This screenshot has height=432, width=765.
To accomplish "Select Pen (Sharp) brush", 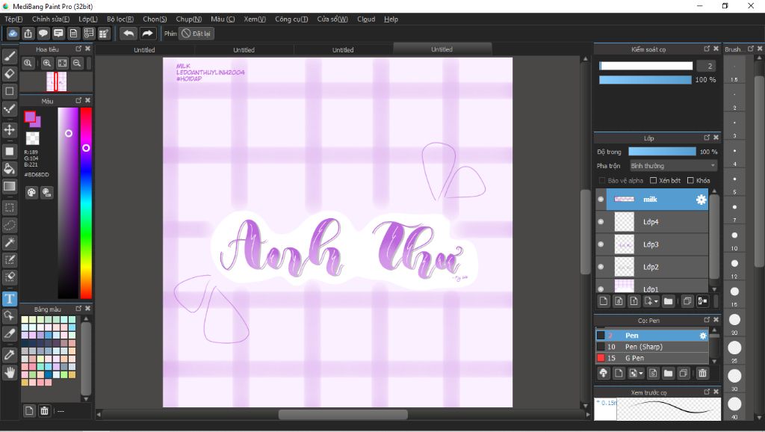I will (x=651, y=347).
